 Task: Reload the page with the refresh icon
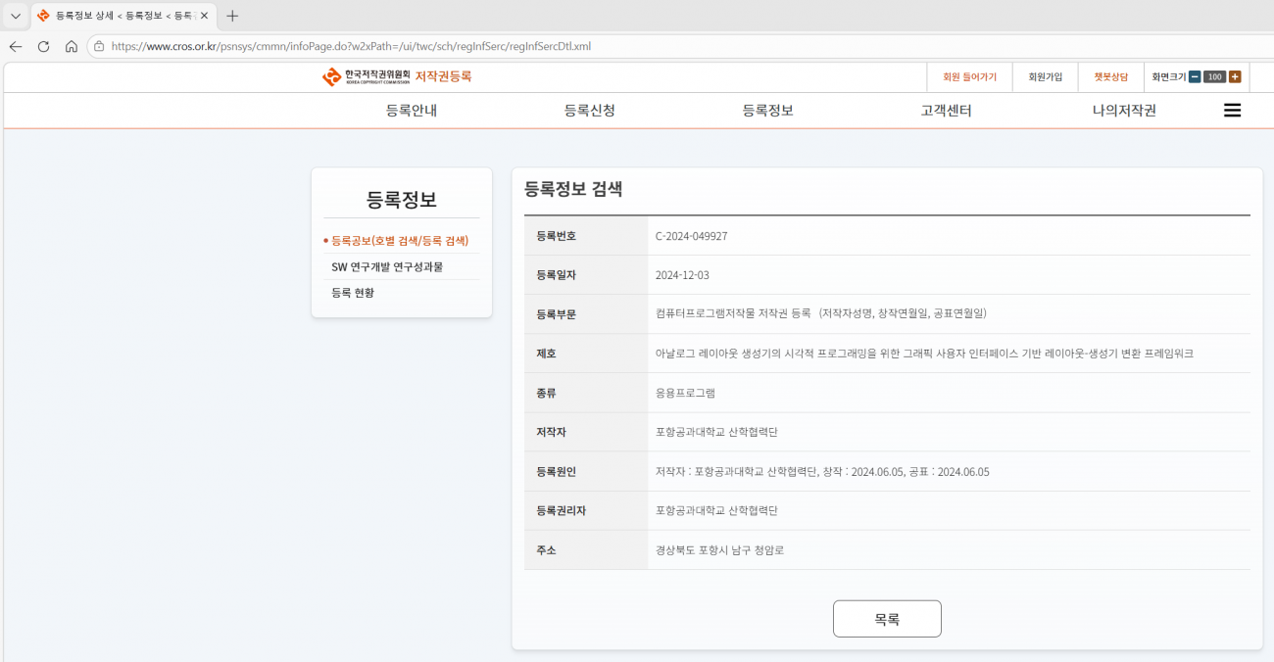[x=43, y=46]
